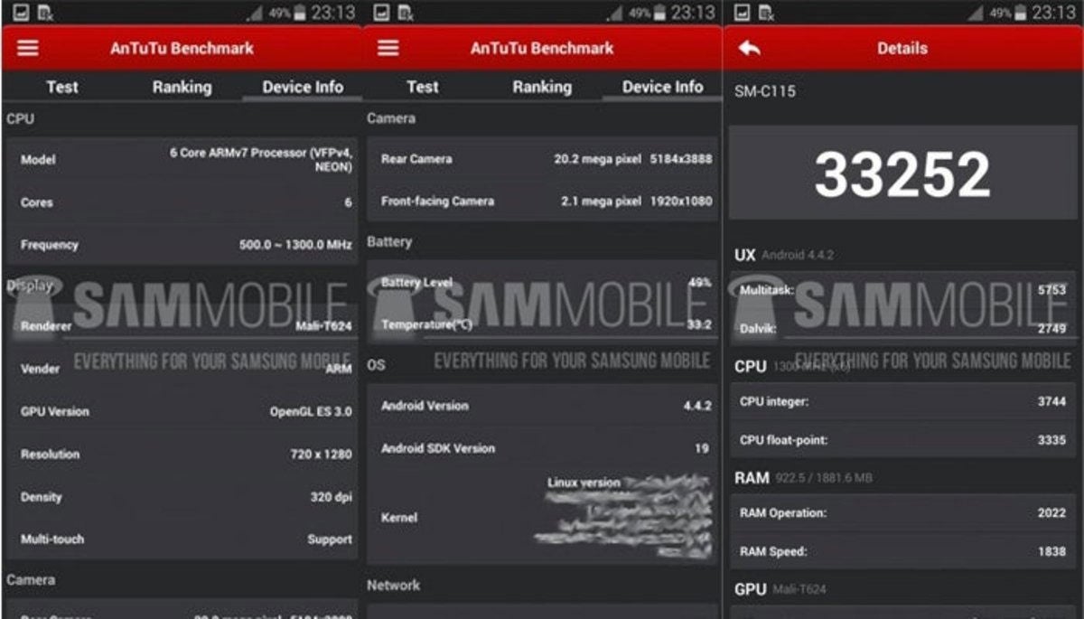Select the Android Version 4.4.2 row
1084x619 pixels.
click(543, 406)
